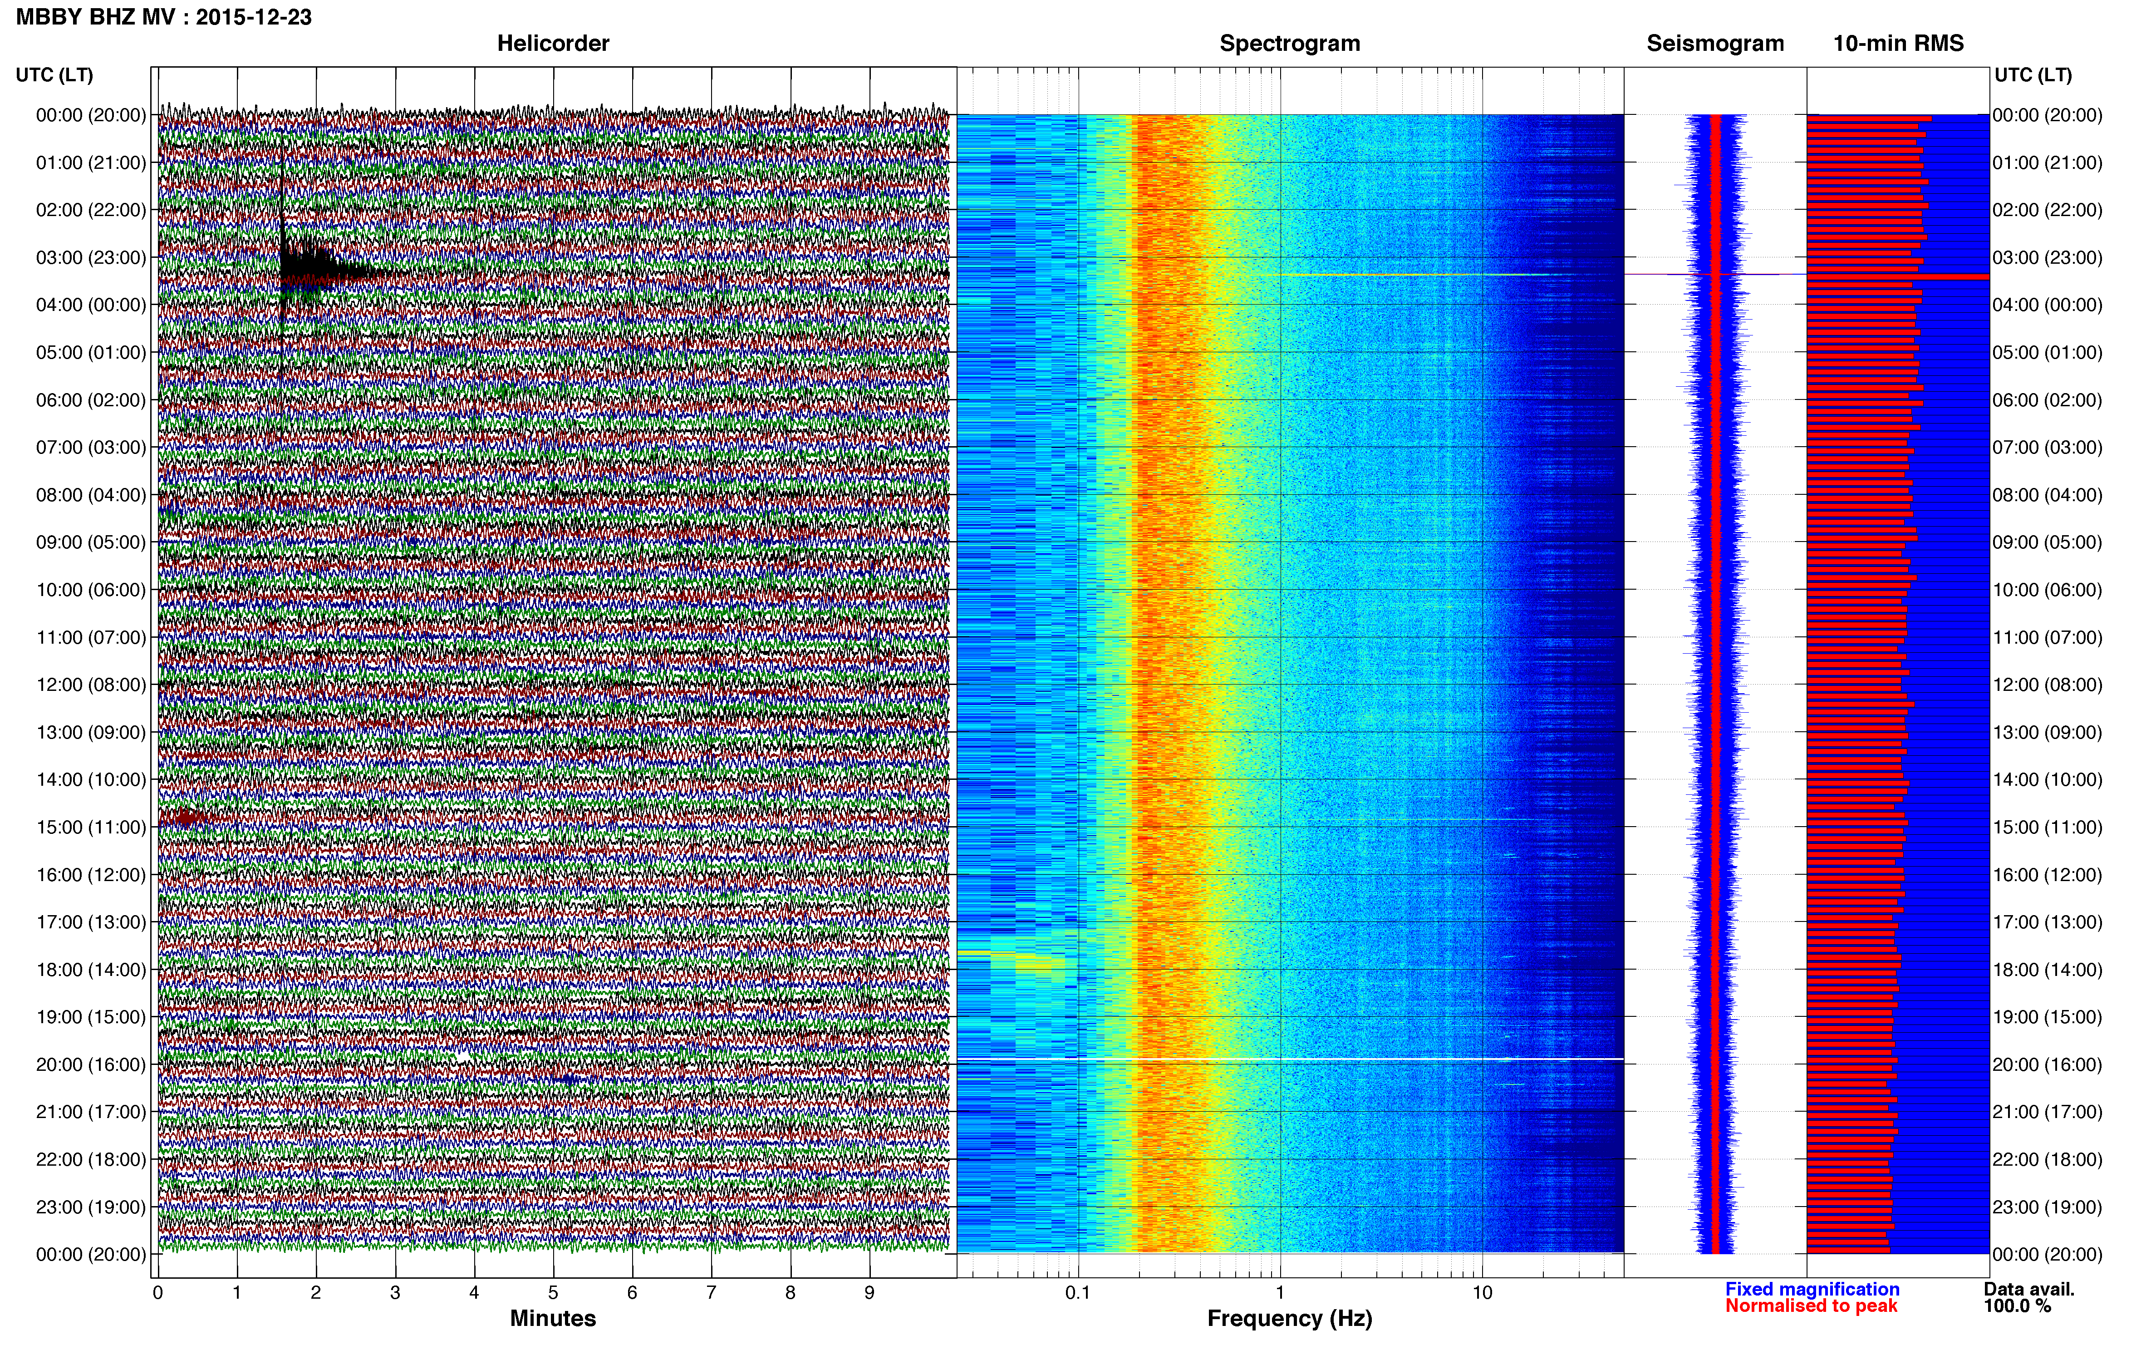Click the left 'UTC (LT)' axis label

coord(54,75)
